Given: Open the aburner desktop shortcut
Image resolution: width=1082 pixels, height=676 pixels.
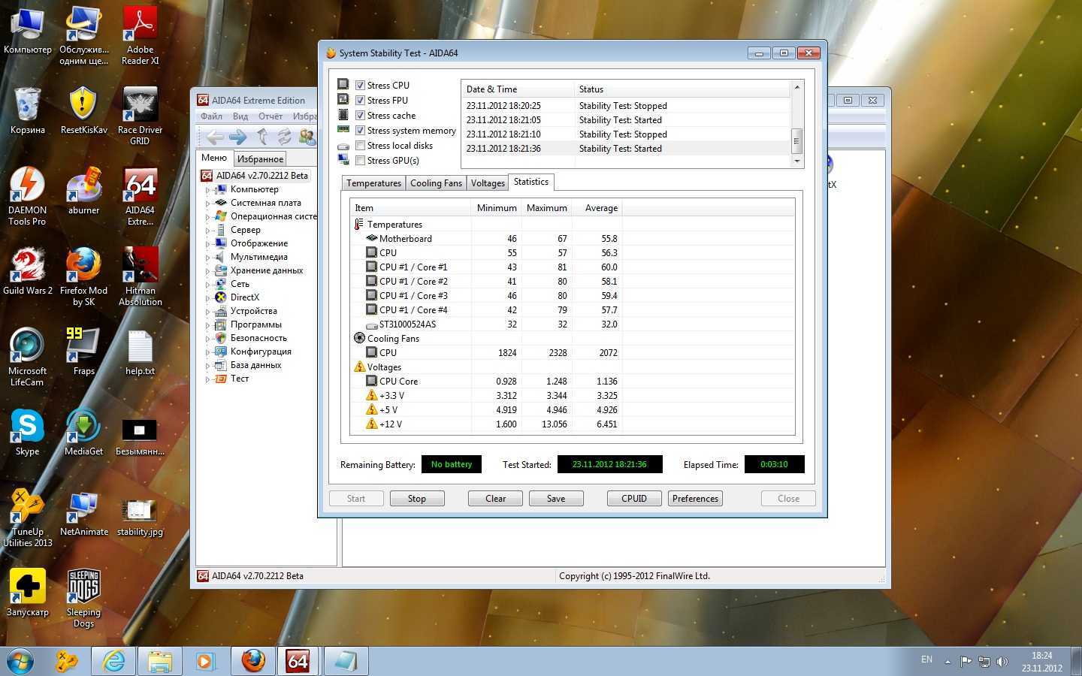Looking at the screenshot, I should click(83, 191).
